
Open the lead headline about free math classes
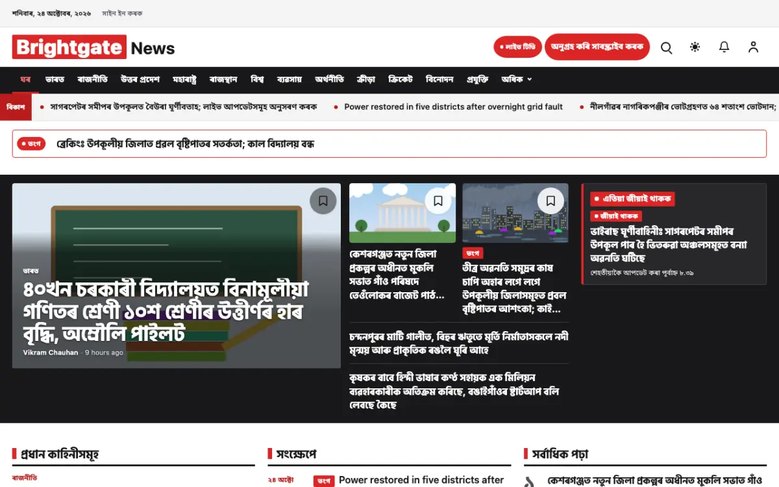click(x=166, y=310)
